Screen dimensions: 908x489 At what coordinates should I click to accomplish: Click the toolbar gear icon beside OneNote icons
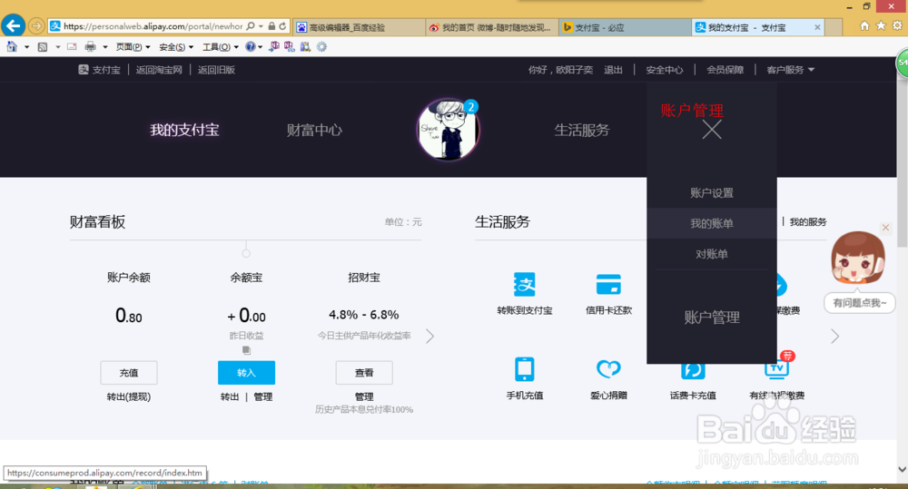[321, 47]
